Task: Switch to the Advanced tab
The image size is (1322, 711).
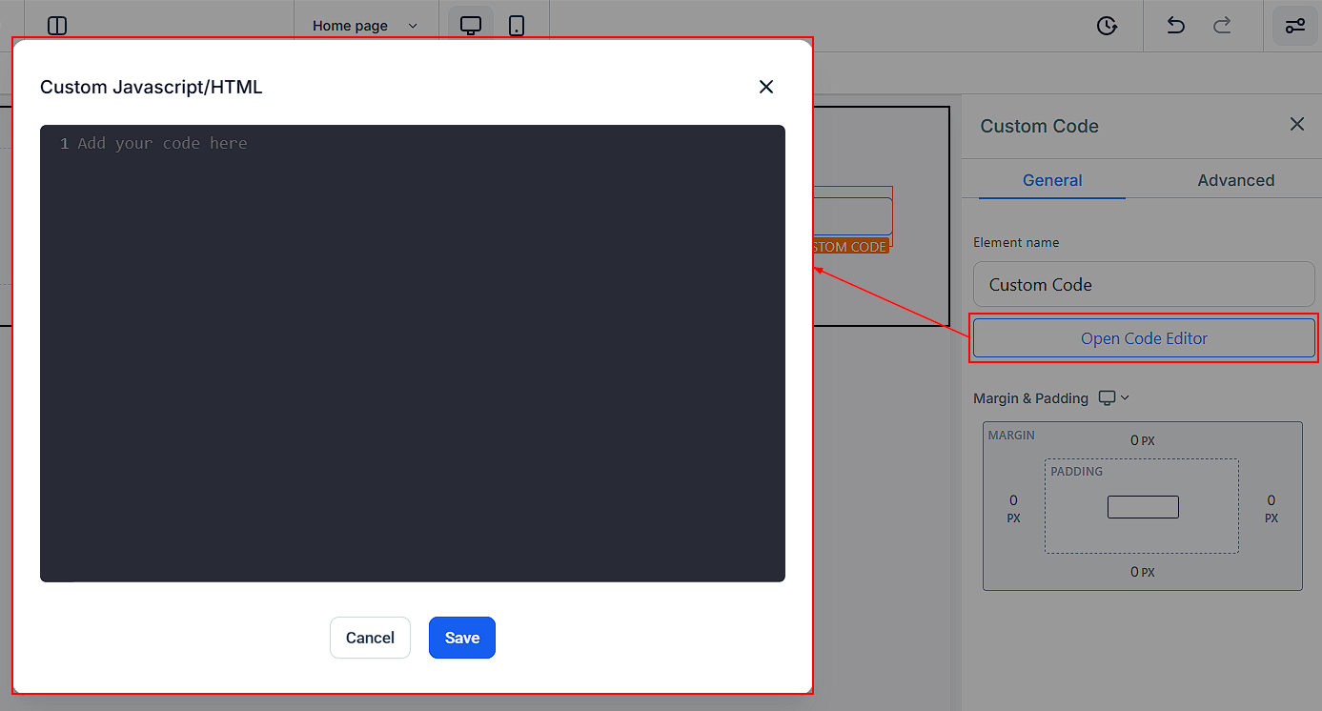Action: (x=1235, y=180)
